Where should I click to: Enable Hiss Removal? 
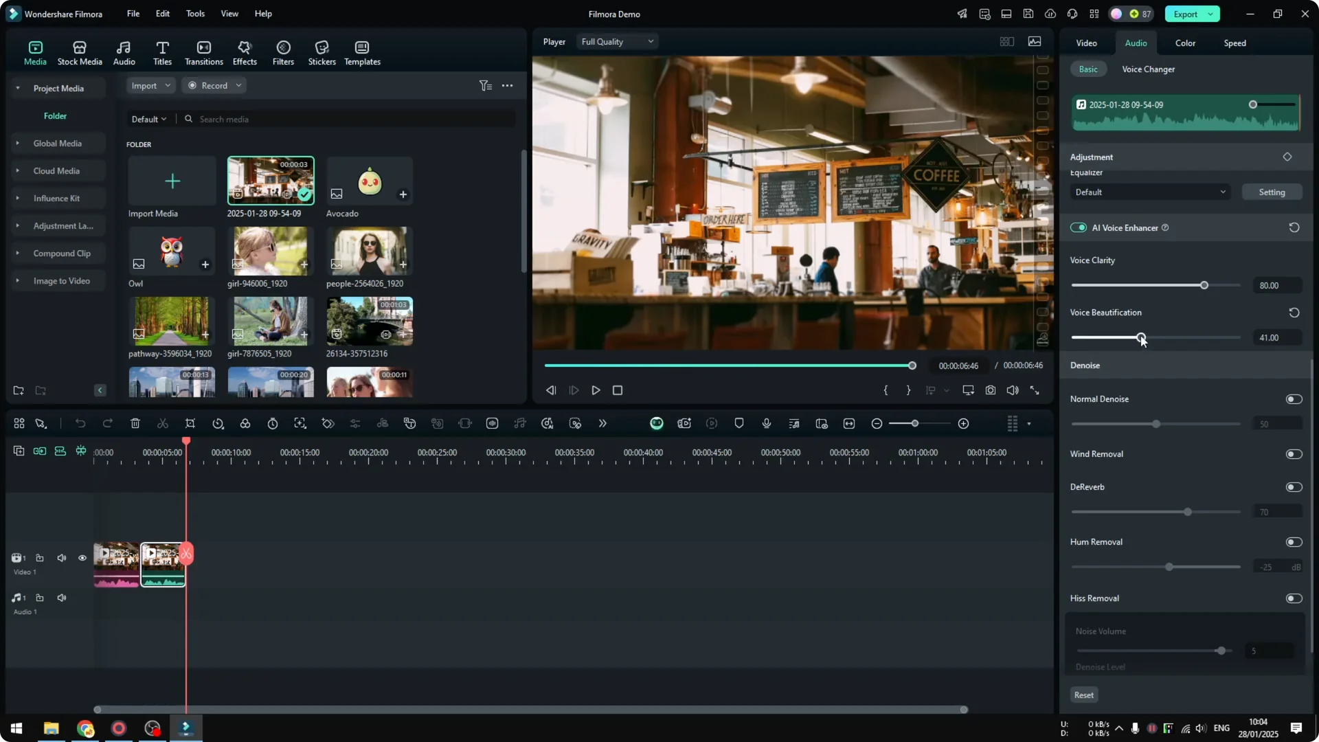[1294, 598]
